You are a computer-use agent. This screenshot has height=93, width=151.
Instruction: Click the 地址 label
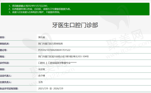click(3, 56)
